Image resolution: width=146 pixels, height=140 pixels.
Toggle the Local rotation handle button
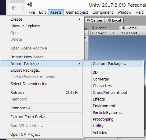[x=114, y=20]
